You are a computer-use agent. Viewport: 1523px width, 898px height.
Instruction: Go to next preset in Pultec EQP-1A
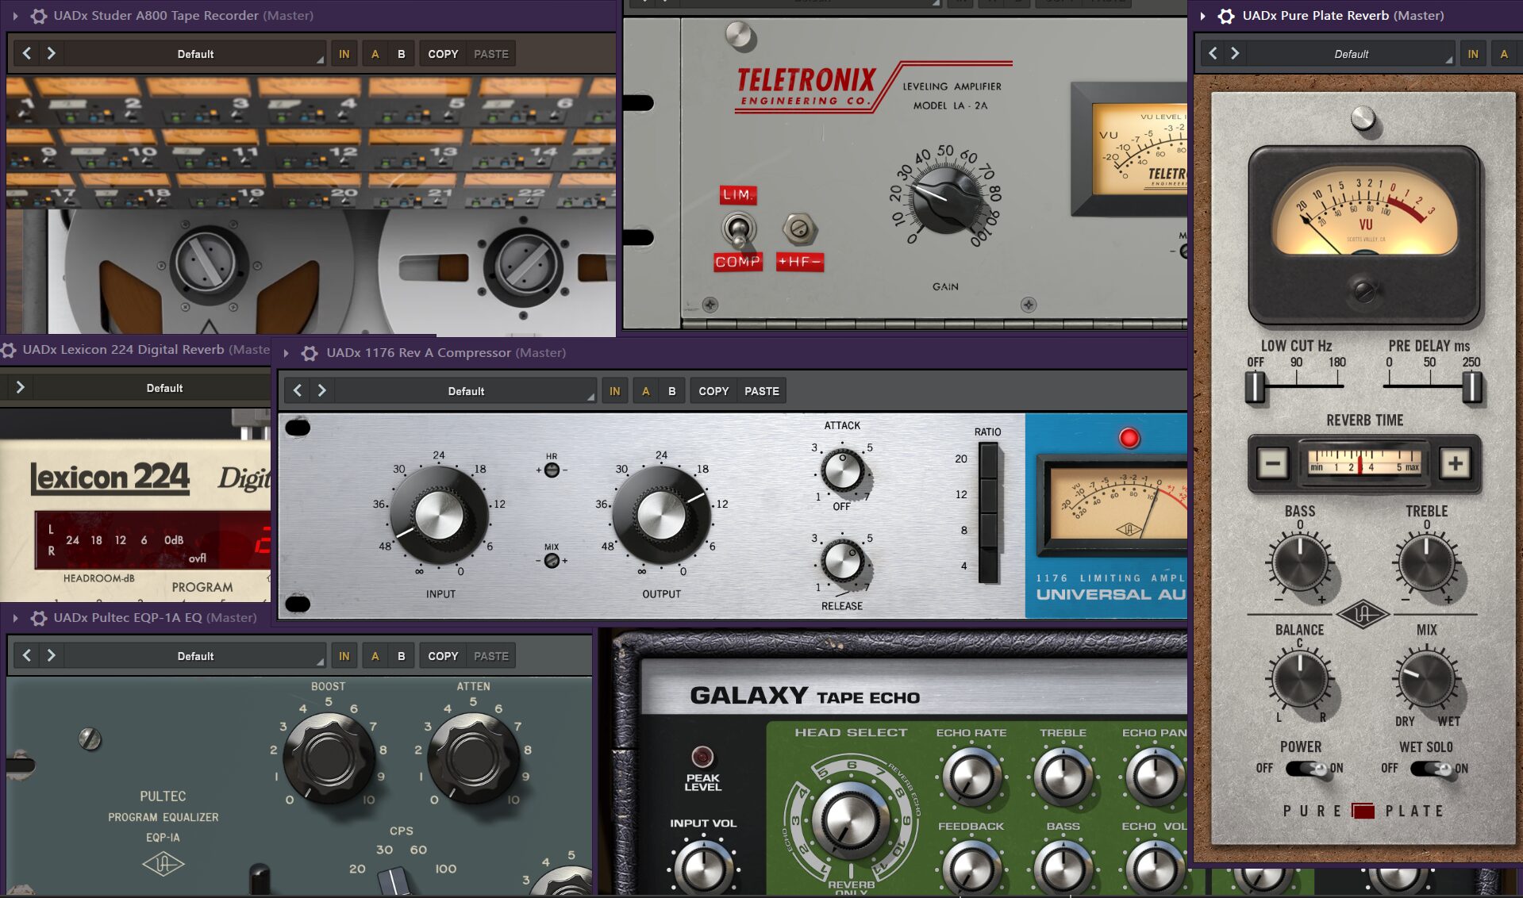52,655
